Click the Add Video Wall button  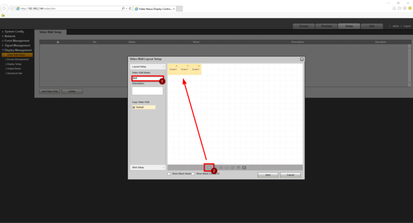[x=50, y=91]
